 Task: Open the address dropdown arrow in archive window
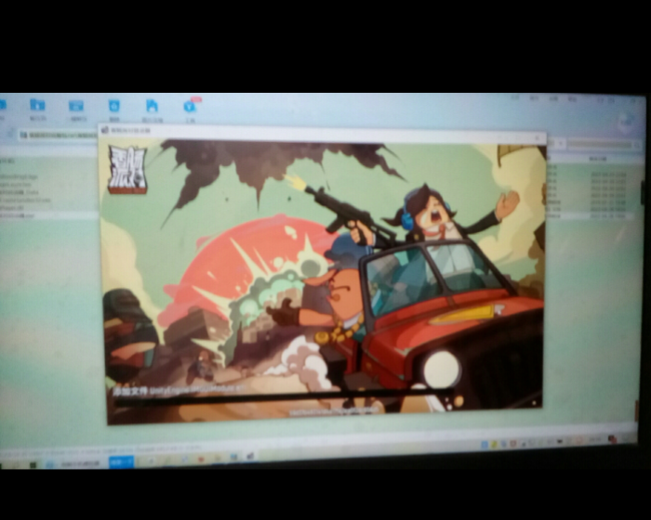click(561, 144)
